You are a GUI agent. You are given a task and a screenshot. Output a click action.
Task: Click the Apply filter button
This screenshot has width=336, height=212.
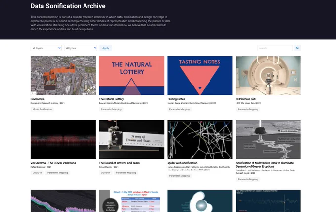106,48
